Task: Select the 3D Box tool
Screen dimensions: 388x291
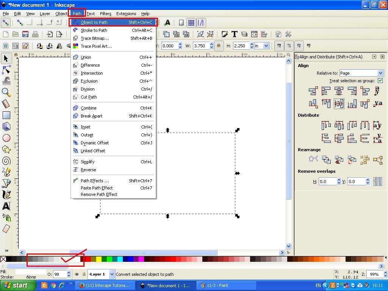Action: coord(6,127)
